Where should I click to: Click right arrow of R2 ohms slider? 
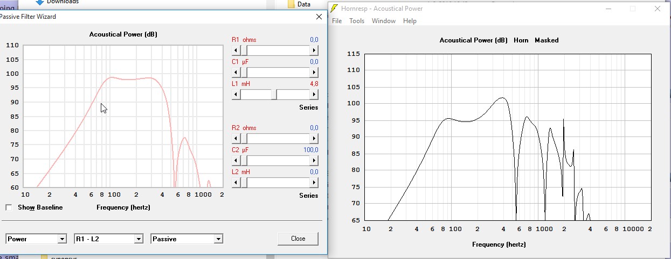click(x=314, y=138)
